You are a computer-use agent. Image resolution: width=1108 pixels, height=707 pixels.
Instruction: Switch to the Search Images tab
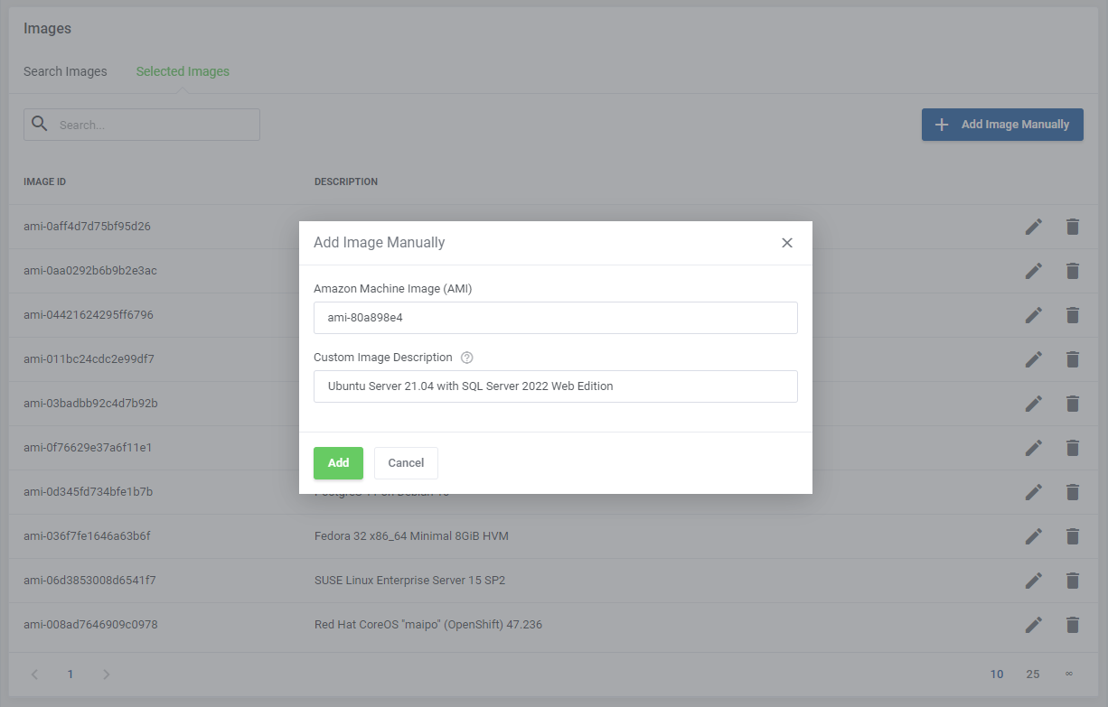pyautogui.click(x=64, y=70)
